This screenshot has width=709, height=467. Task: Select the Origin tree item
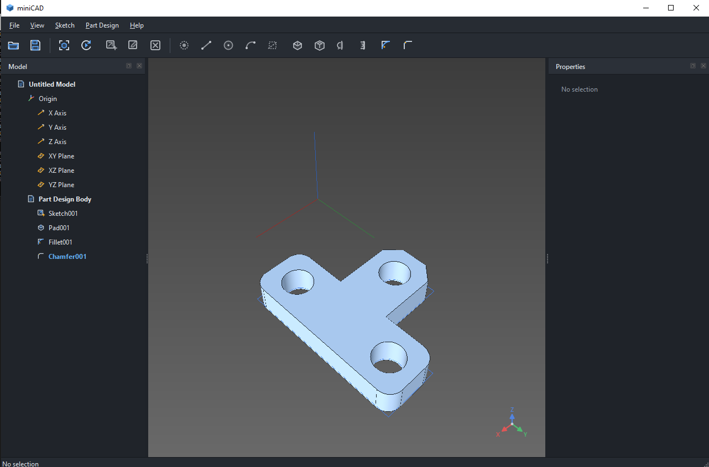point(48,99)
